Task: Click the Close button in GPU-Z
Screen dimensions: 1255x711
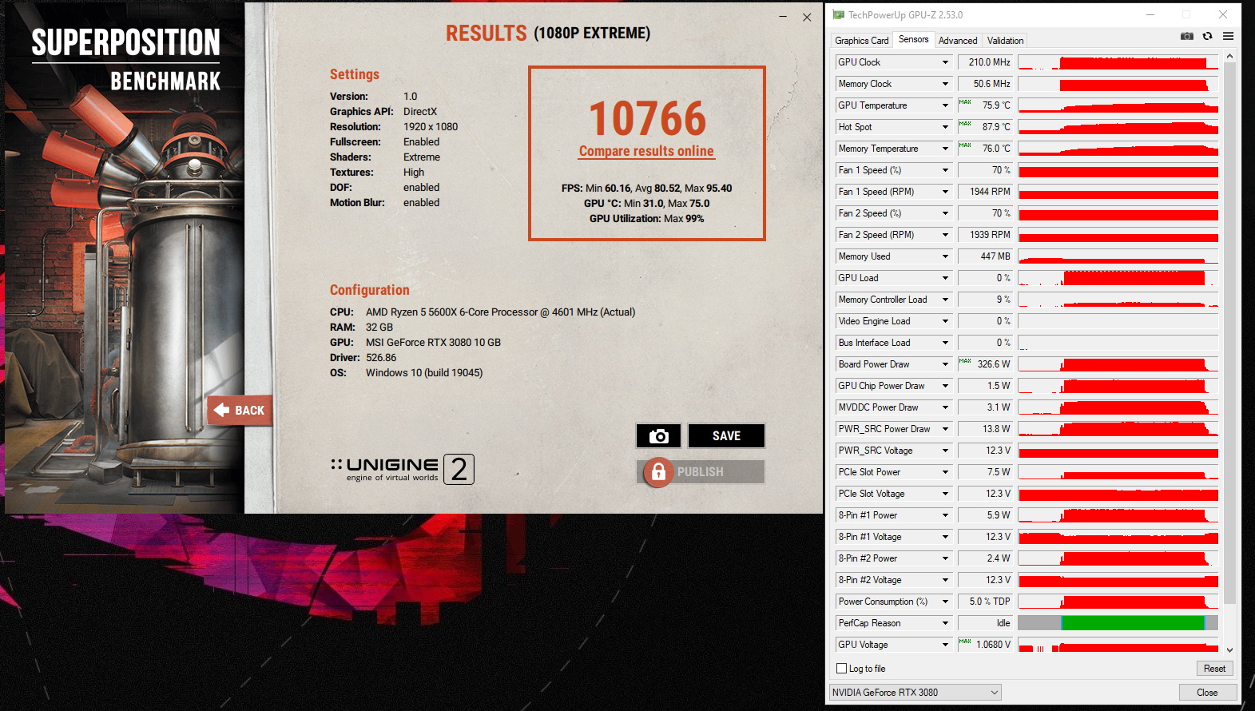Action: tap(1207, 693)
